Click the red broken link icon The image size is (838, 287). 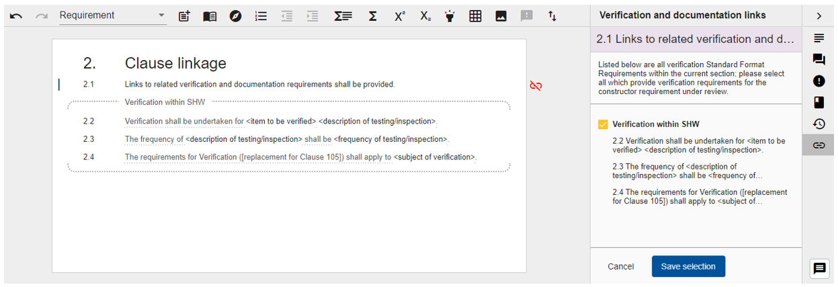[536, 85]
